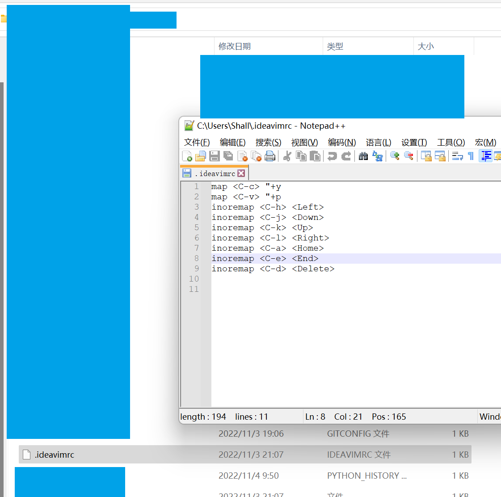
Task: Toggle word wrap in toolbar
Action: [457, 156]
